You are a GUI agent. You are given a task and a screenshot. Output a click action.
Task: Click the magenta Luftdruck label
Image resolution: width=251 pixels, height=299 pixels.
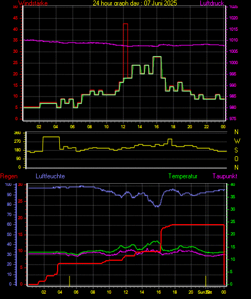212,3
